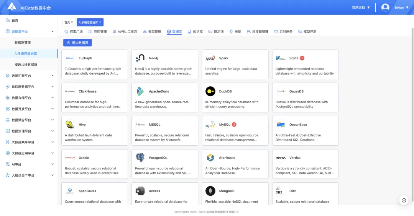Open the smiley feedback floating icon

(404, 200)
